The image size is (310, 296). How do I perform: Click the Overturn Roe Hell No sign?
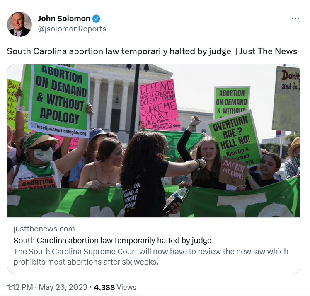click(234, 138)
